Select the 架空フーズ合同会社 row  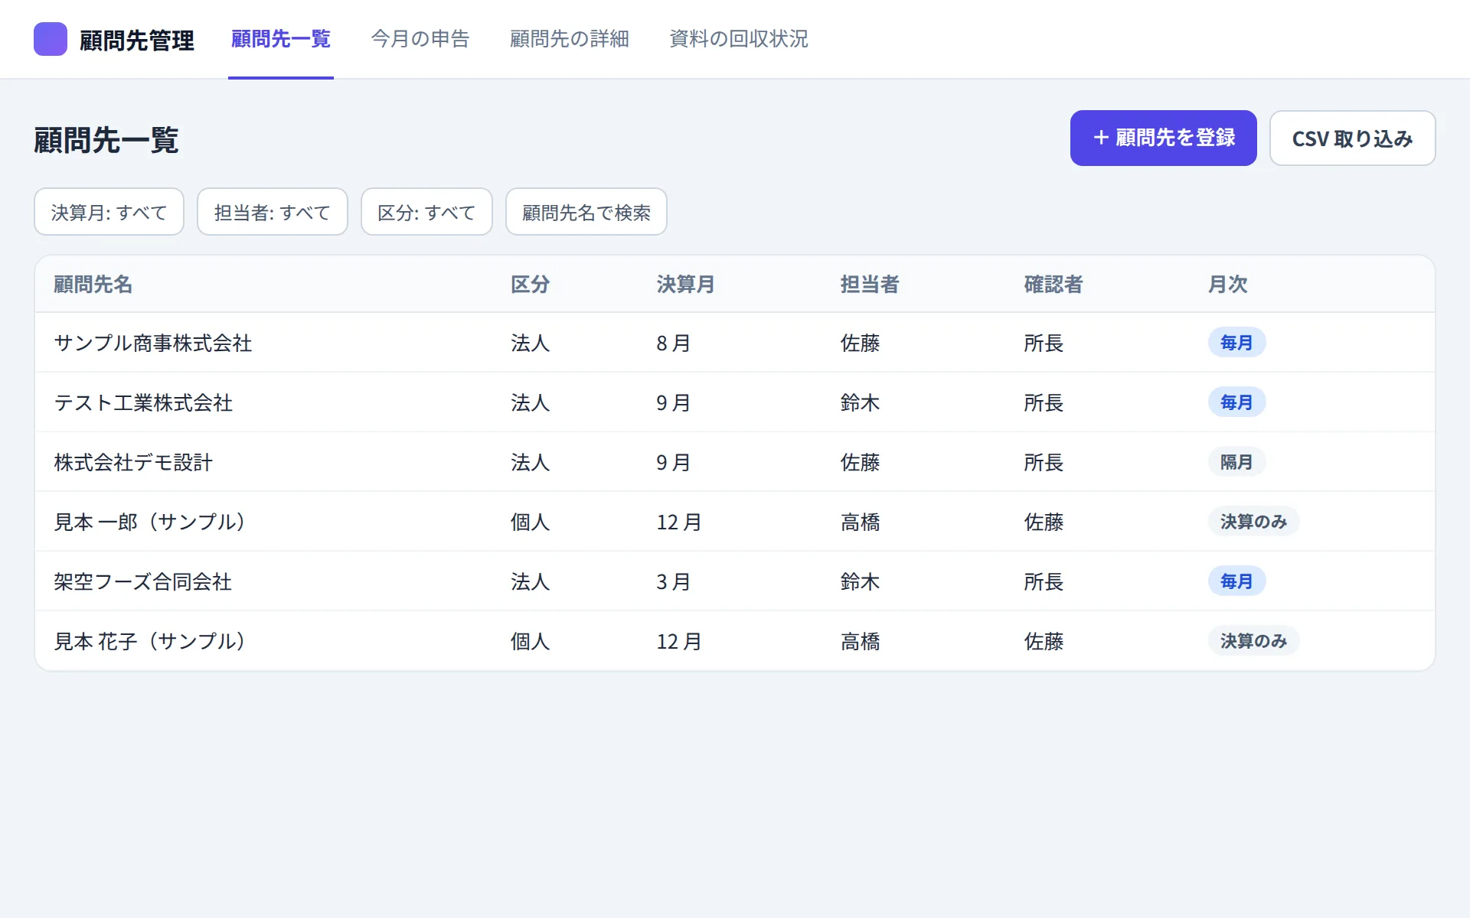pyautogui.click(x=735, y=581)
